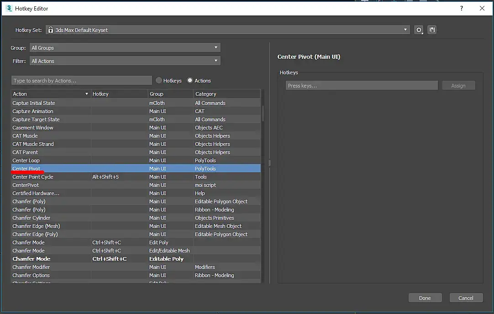Viewport: 494px width, 314px height.
Task: Click the Objects AEC category cell
Action: [x=227, y=128]
